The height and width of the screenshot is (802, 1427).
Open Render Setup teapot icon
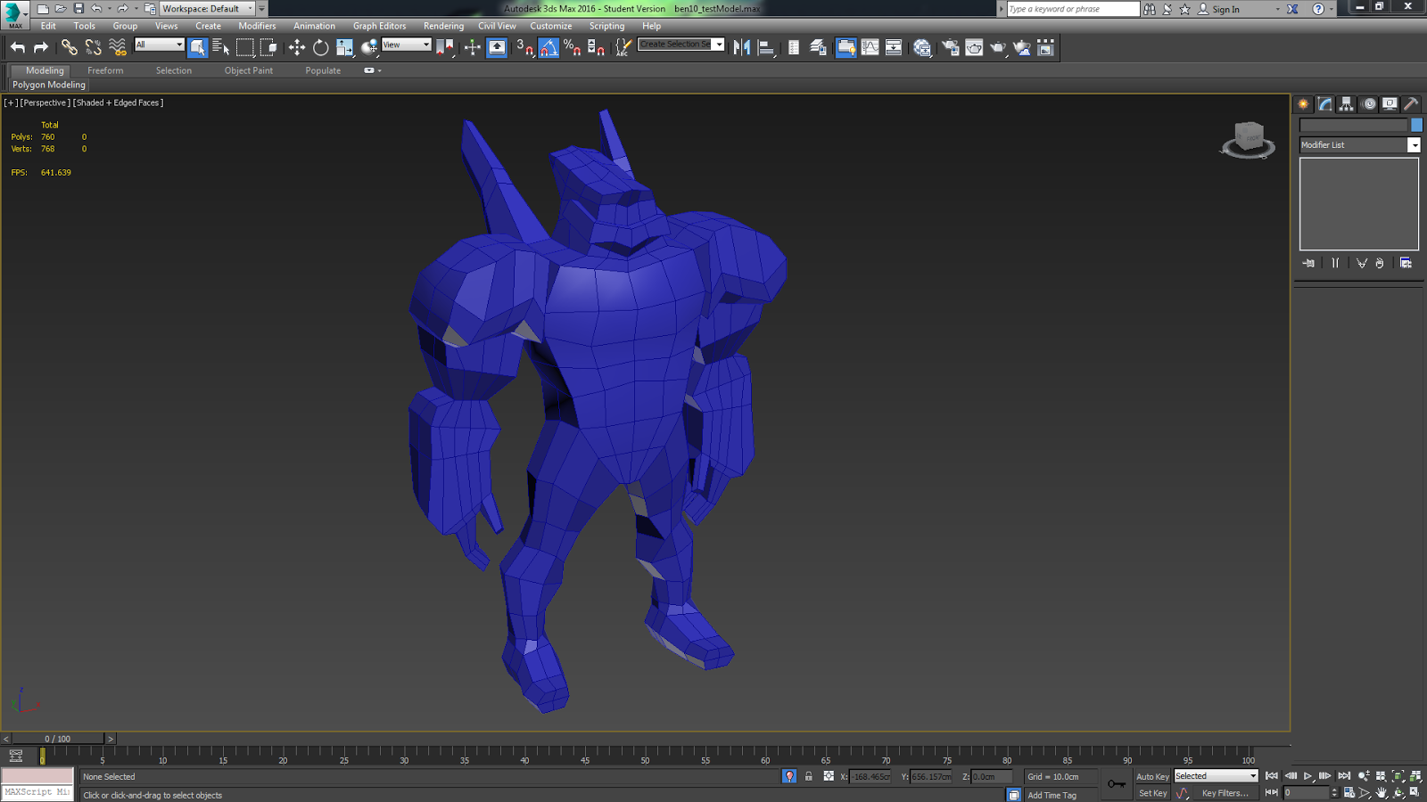[950, 47]
